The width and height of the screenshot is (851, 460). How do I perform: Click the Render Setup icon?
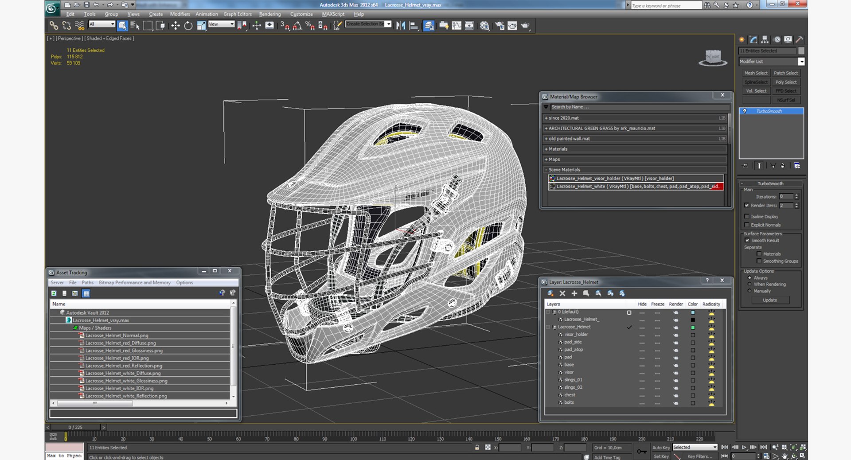coord(500,26)
